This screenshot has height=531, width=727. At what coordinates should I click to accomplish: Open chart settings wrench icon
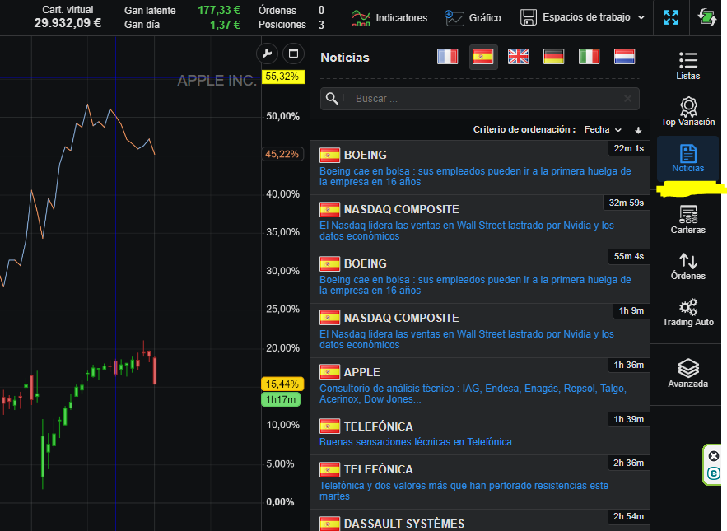tap(267, 54)
